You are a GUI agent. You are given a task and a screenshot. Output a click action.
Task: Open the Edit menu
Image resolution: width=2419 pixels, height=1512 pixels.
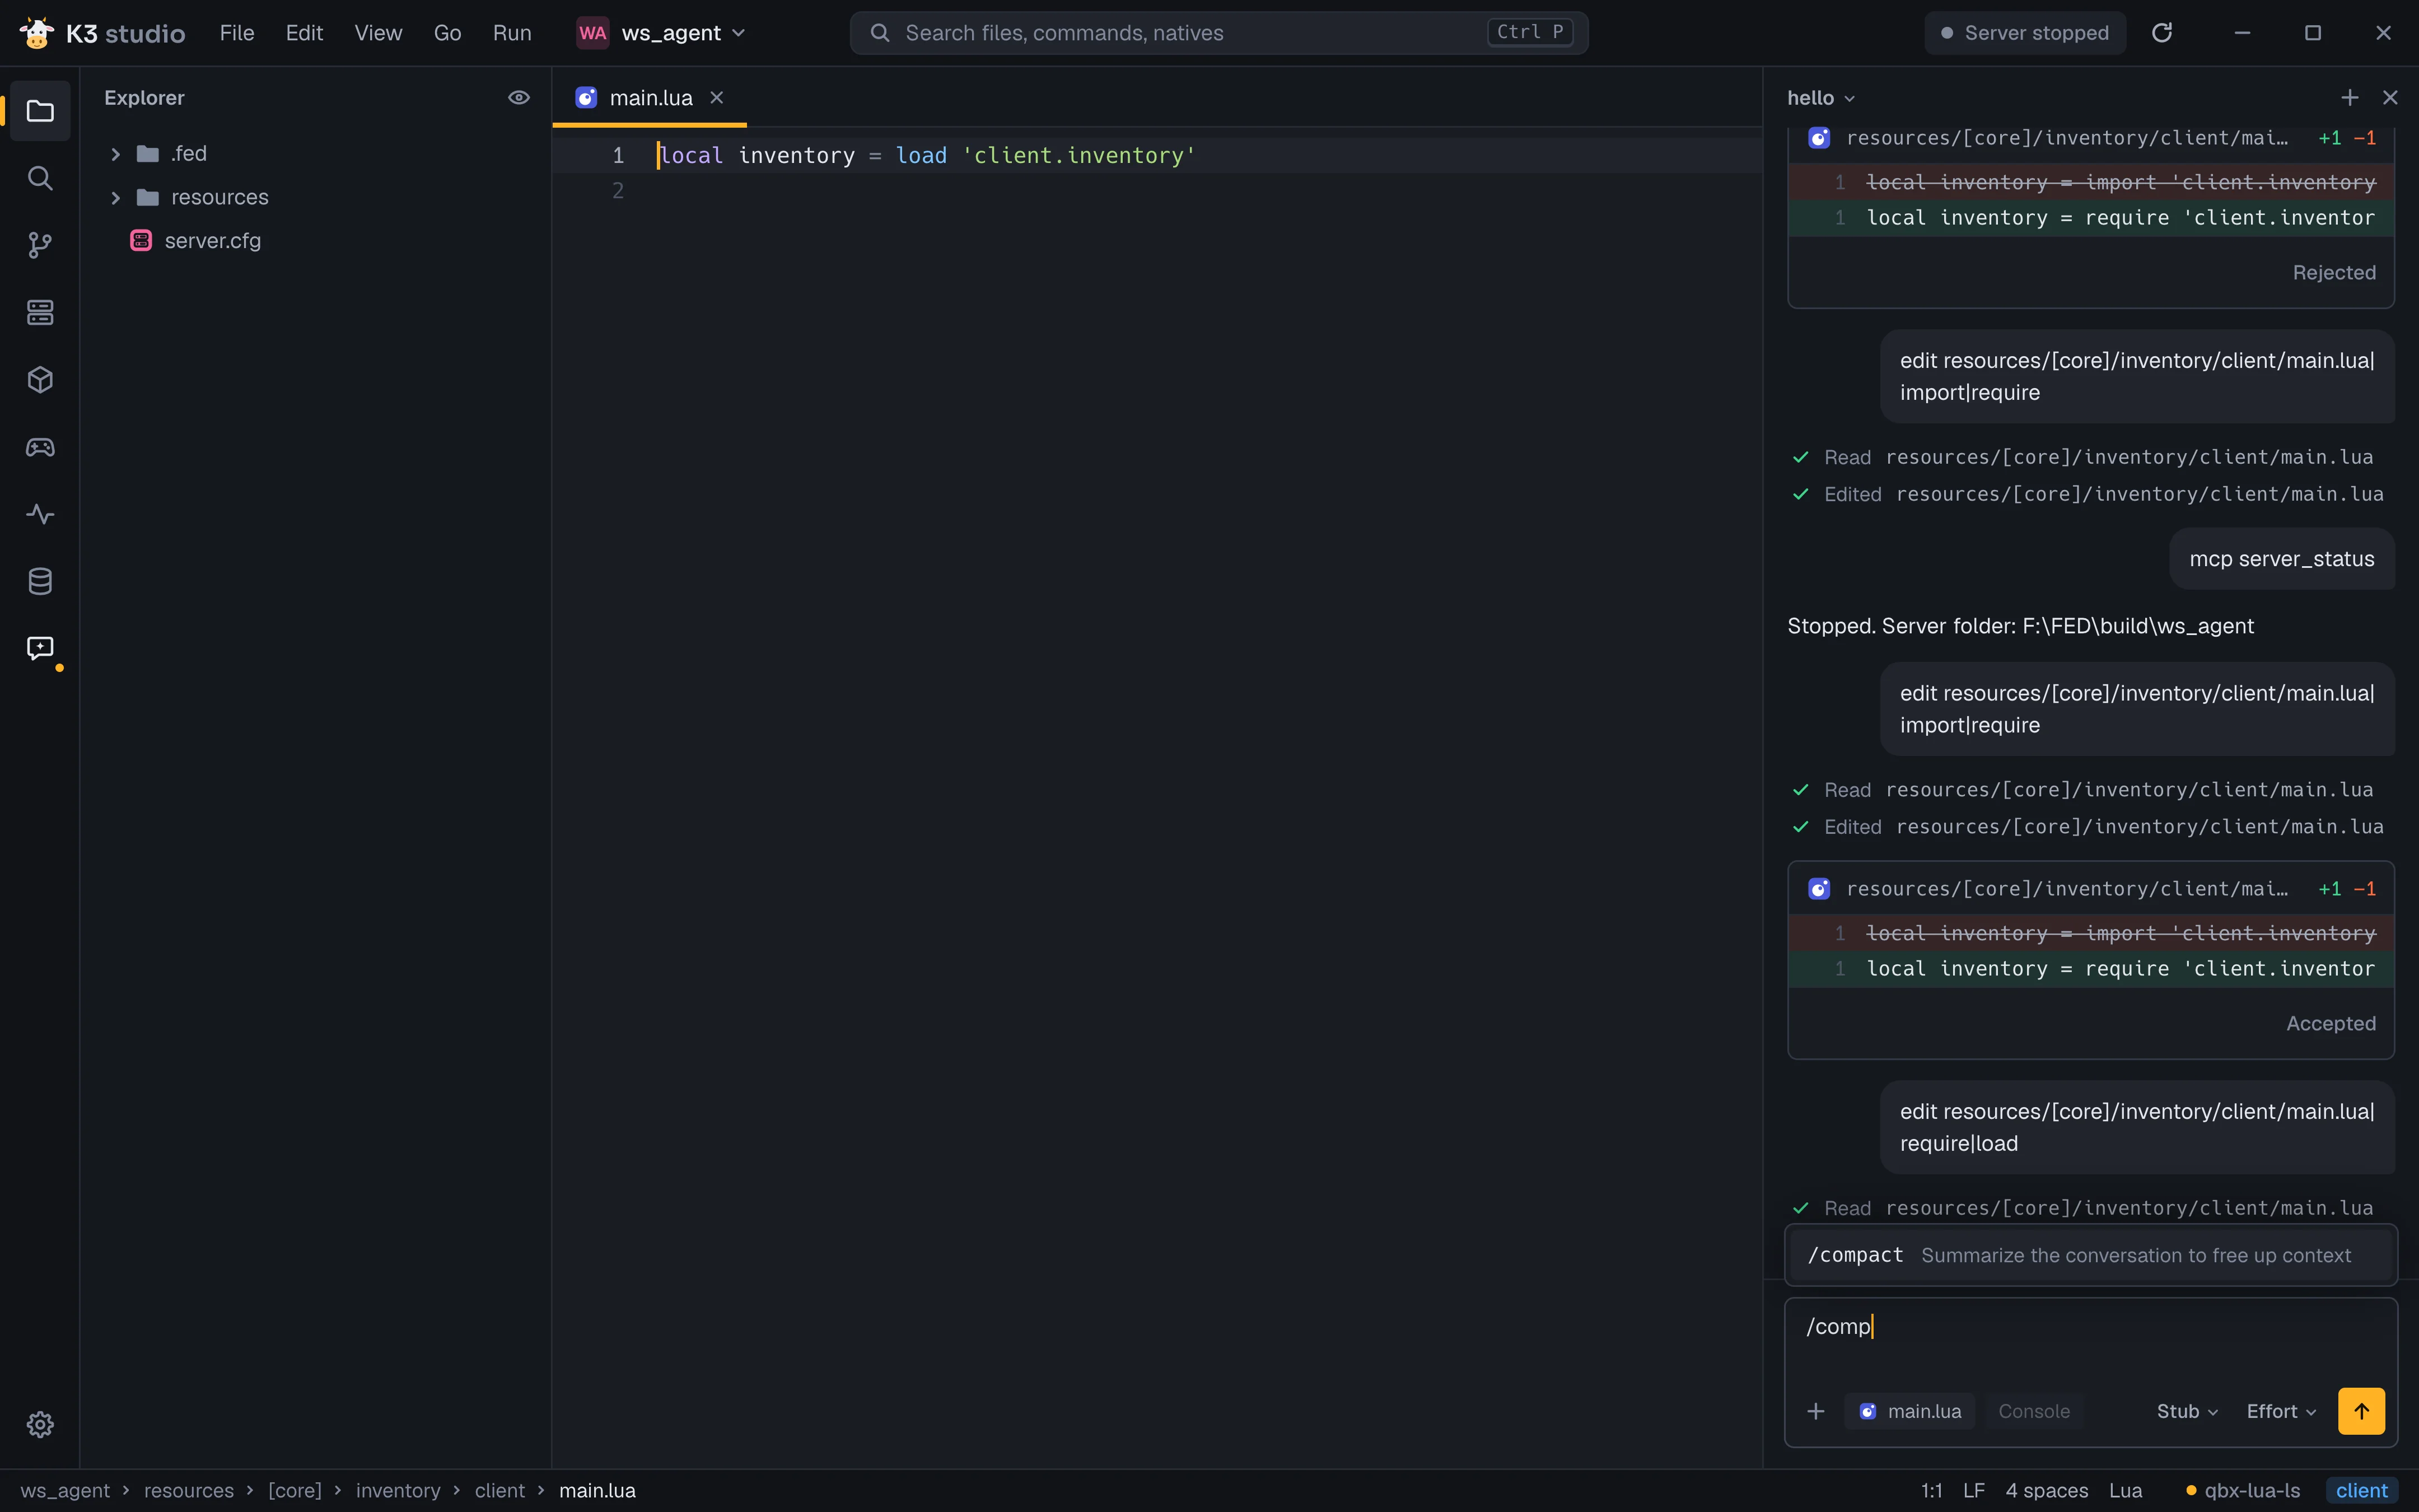point(304,33)
